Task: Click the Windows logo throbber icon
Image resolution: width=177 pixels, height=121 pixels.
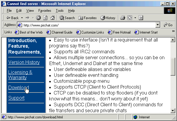Action: (170, 11)
